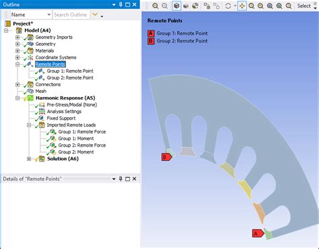
Task: Pin the Outline panel
Action: click(120, 5)
